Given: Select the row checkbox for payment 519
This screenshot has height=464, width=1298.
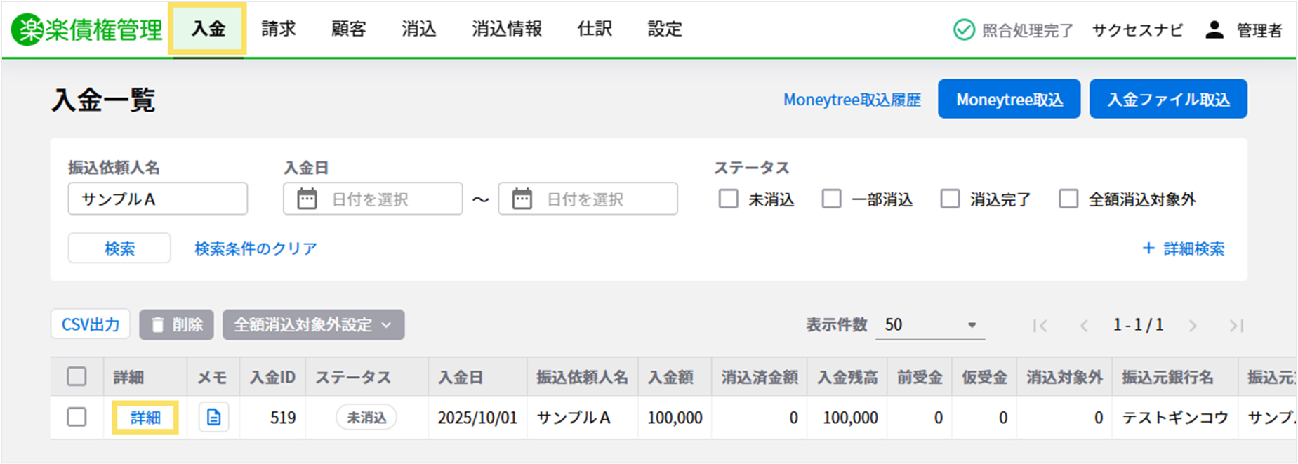Looking at the screenshot, I should tap(77, 417).
